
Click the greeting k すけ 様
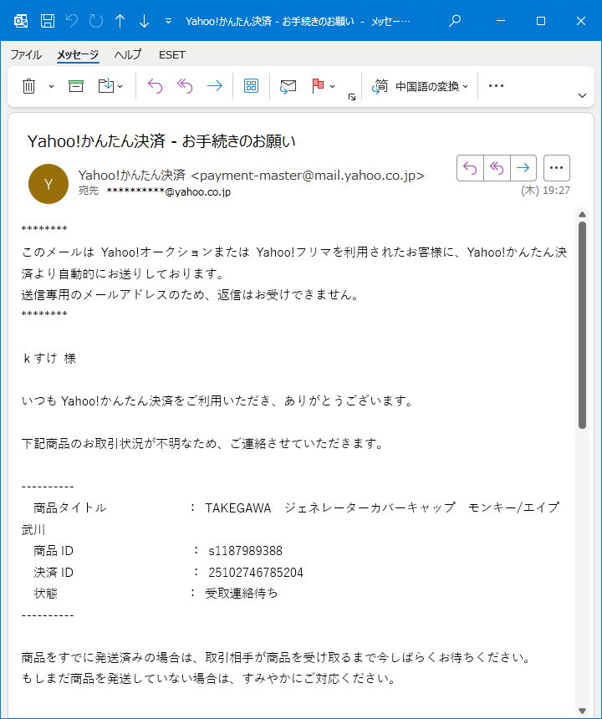[x=49, y=358]
